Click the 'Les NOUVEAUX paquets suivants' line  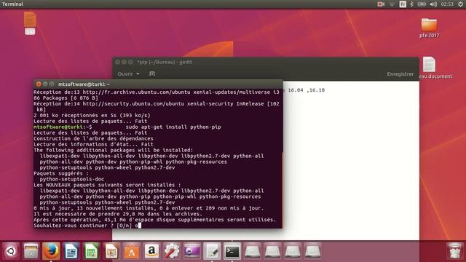pyautogui.click(x=107, y=185)
